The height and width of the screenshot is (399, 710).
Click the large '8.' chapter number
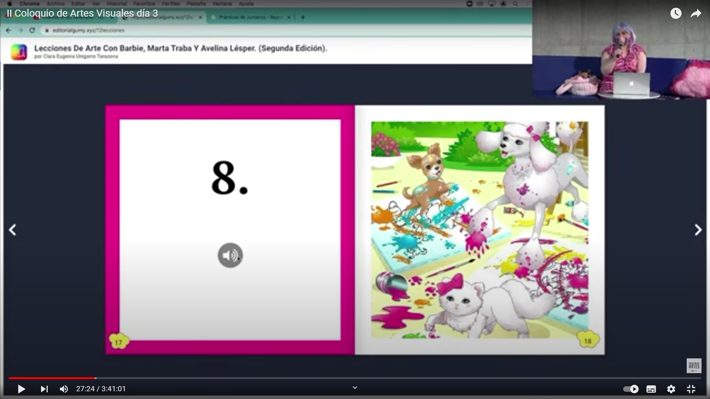230,177
